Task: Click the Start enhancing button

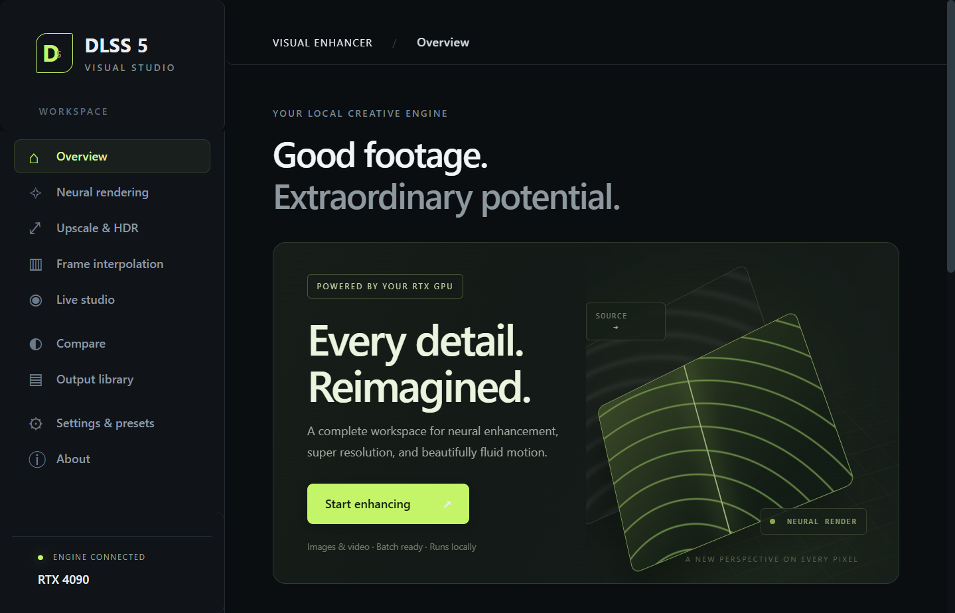Action: pyautogui.click(x=388, y=504)
